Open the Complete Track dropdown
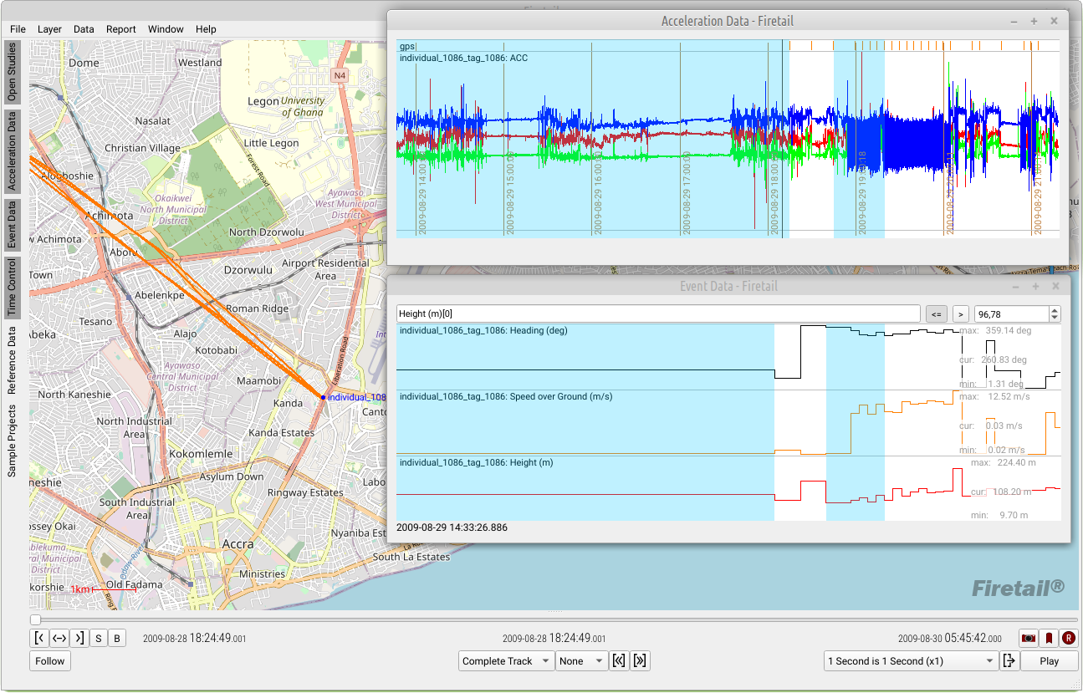Viewport: 1083px width, 693px height. (x=507, y=660)
